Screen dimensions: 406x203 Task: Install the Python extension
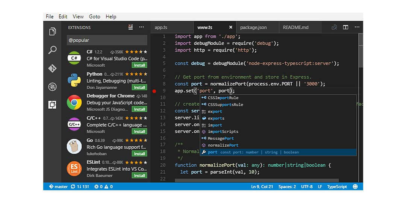pos(139,87)
